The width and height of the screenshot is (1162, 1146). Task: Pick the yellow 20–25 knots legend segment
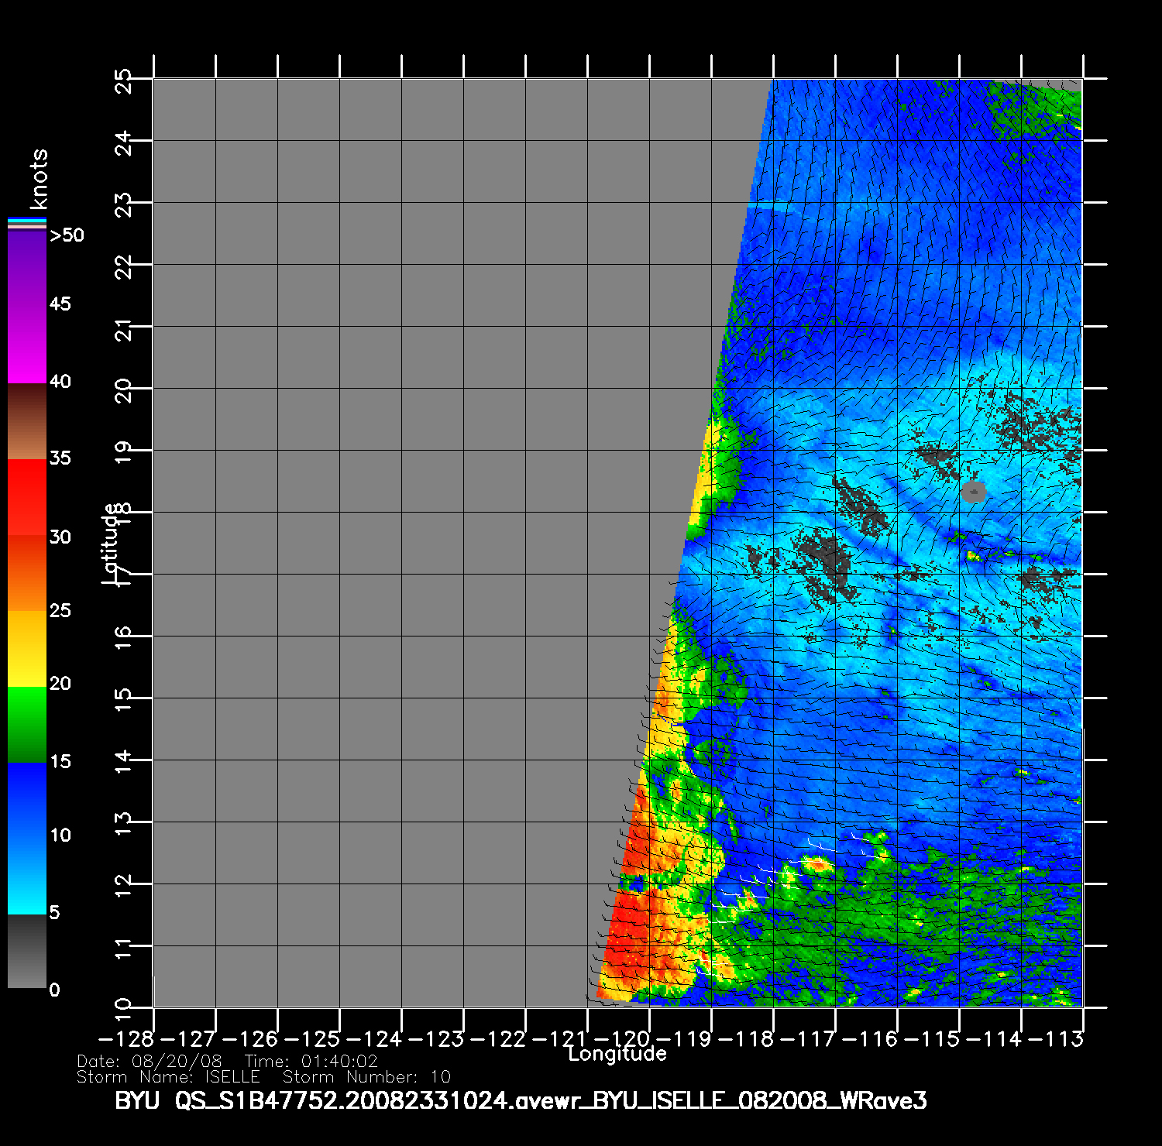[27, 648]
